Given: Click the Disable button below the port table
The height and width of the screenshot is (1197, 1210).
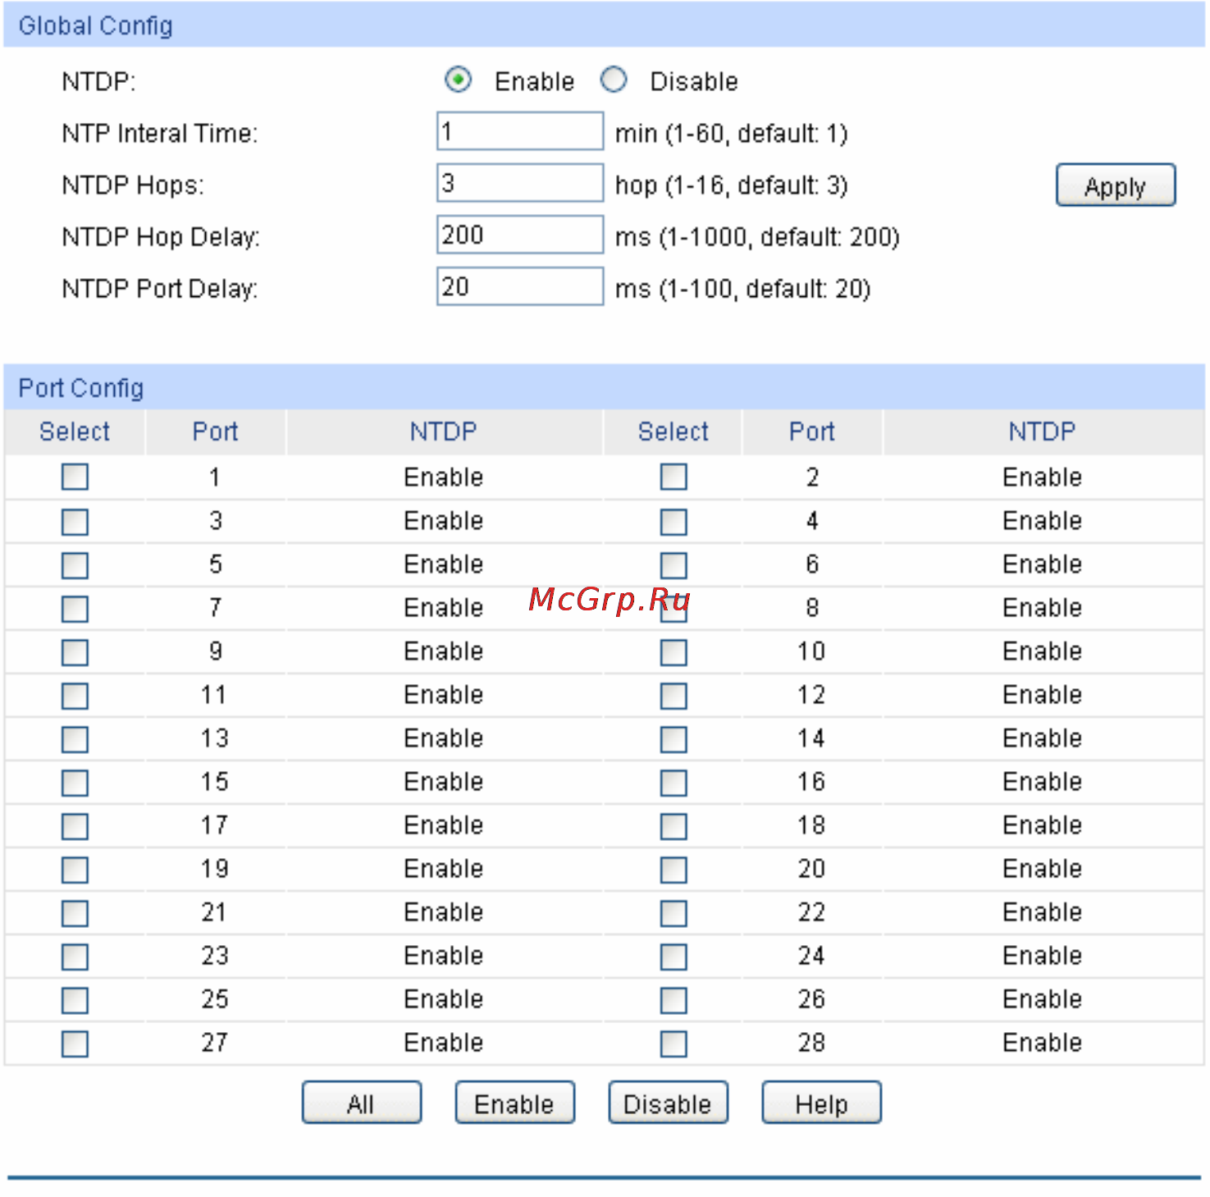Looking at the screenshot, I should tap(669, 1103).
